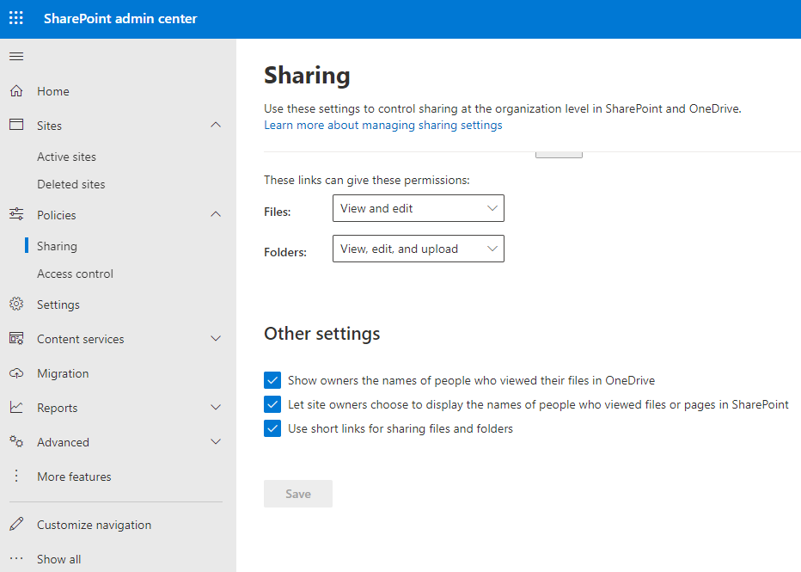Click the Sites navigation label
Screen dimensions: 801x572
pos(49,126)
